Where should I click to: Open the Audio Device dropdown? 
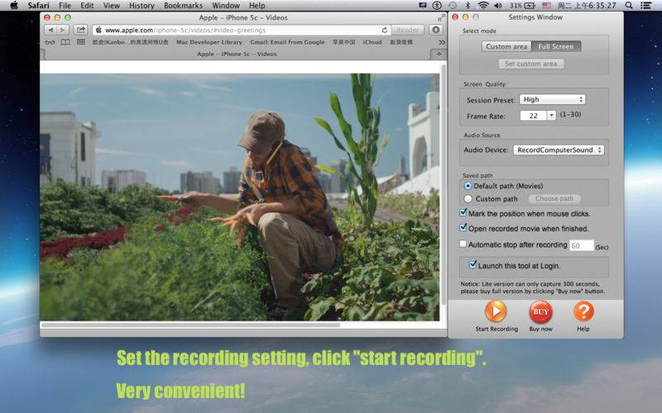[x=559, y=150]
